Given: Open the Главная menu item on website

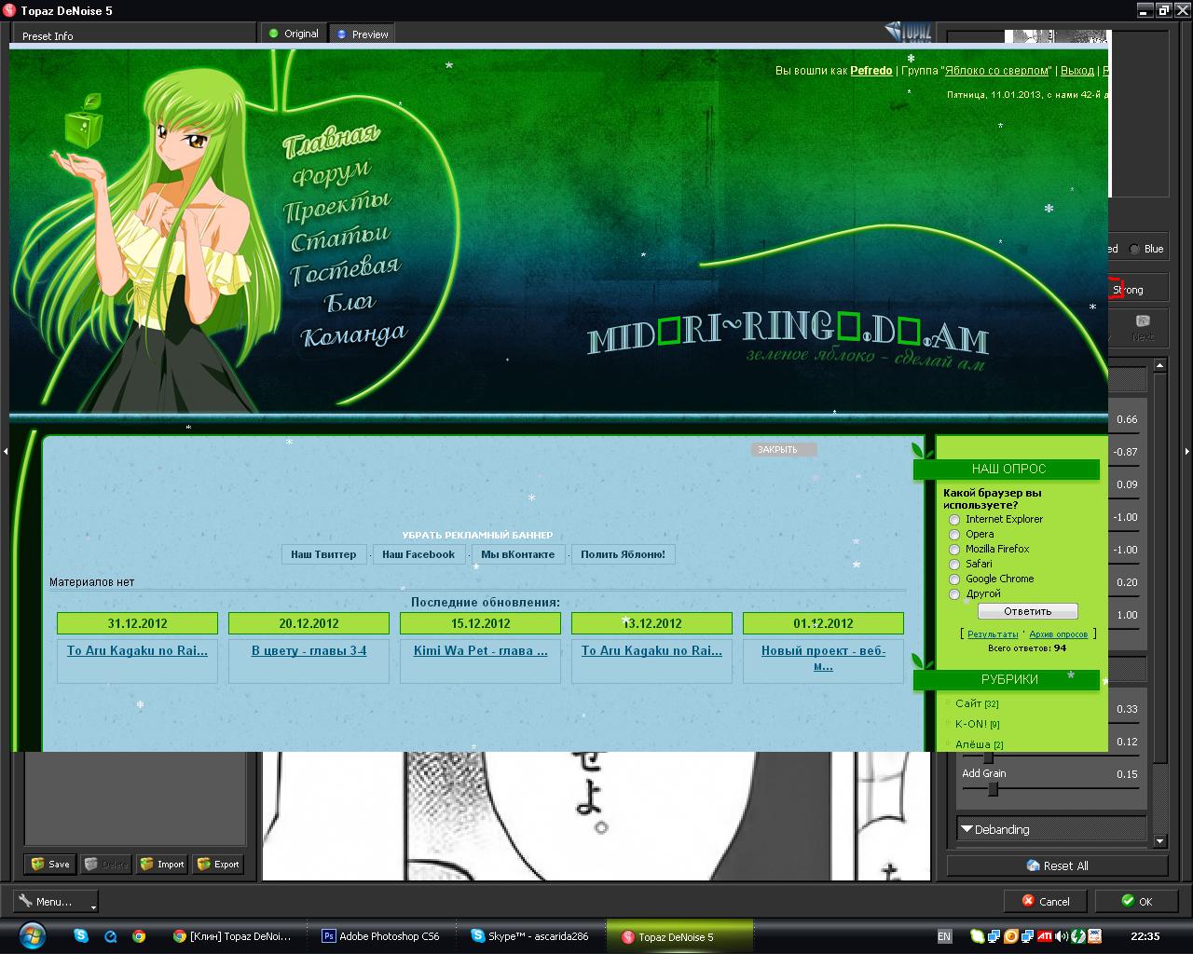Looking at the screenshot, I should (x=331, y=140).
